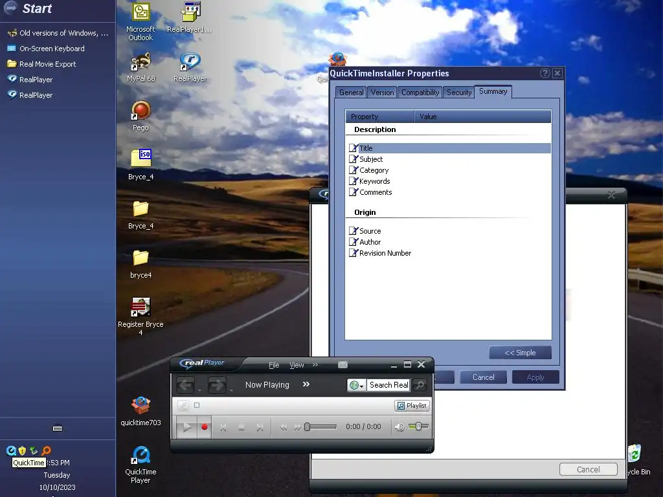This screenshot has height=497, width=663.
Task: Toggle the small checkbox beside pencil in RealPlayer
Action: 197,405
